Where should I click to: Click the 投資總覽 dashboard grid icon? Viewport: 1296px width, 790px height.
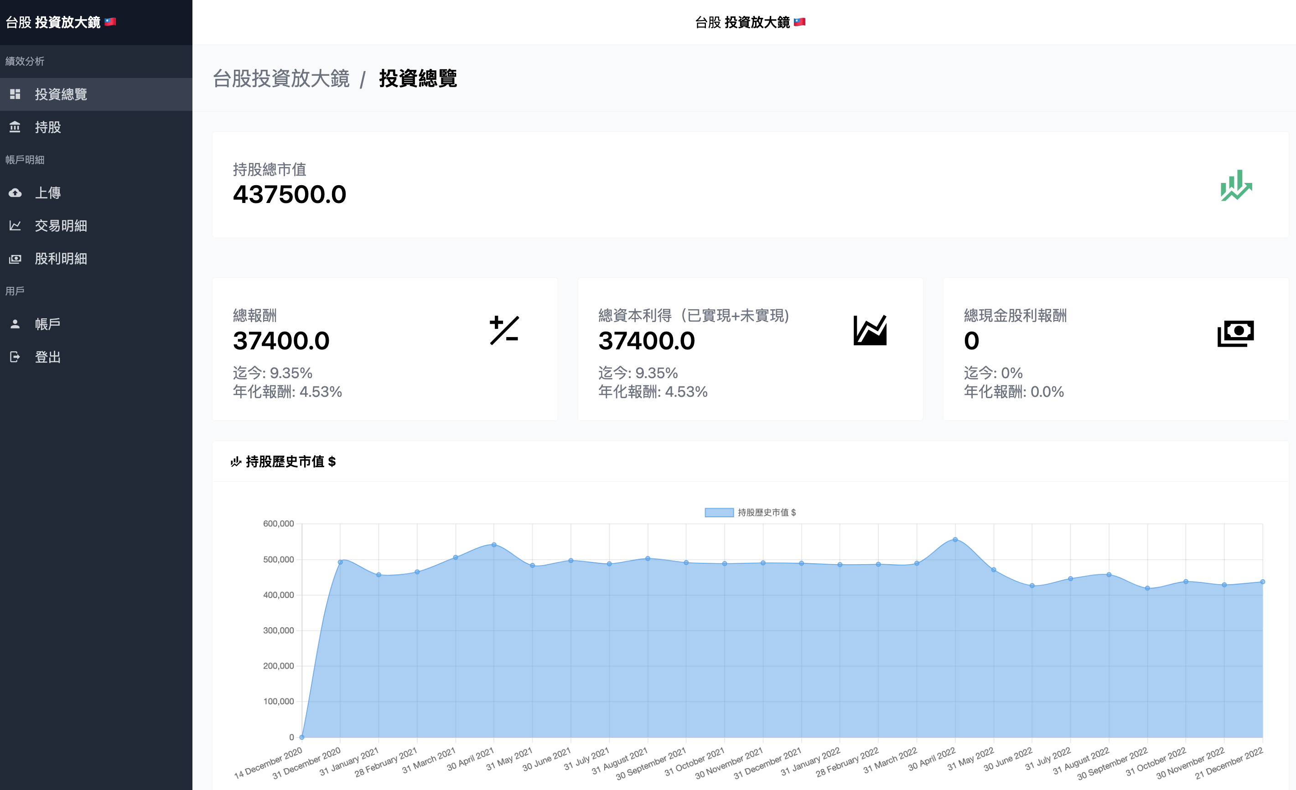tap(15, 94)
